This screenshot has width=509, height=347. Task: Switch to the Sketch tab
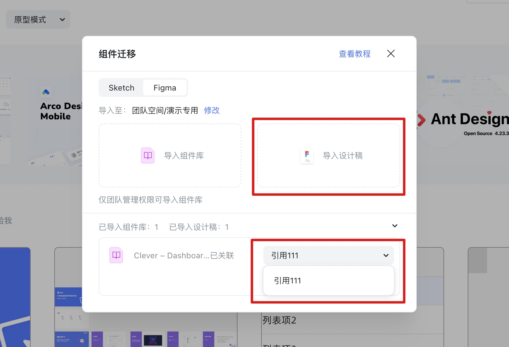click(121, 88)
